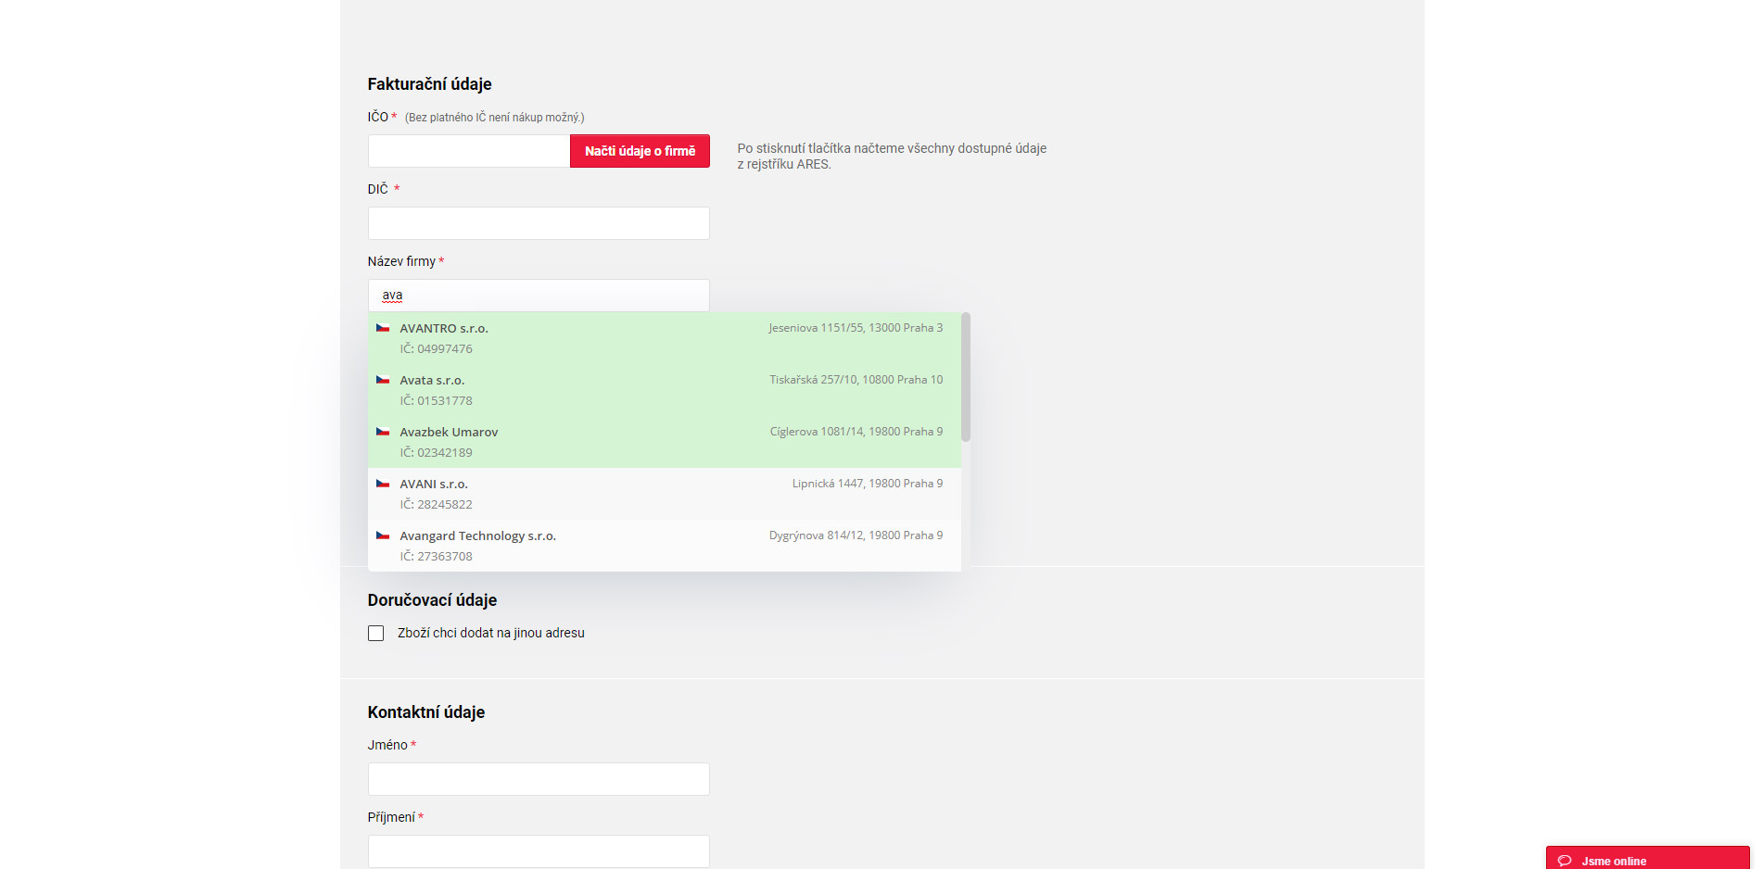Screen dimensions: 1763x869
Task: Focus the DIČ input field
Action: click(539, 223)
